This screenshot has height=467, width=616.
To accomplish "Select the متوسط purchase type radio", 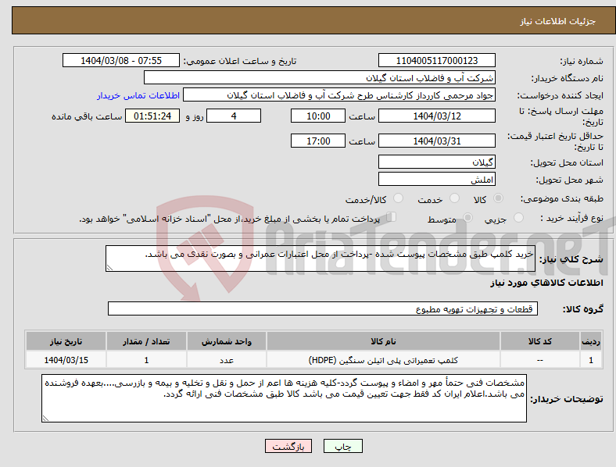I will pos(467,217).
